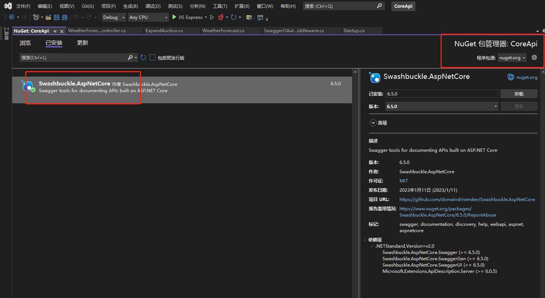
Task: Click the Visual Studio logo icon
Action: tap(8, 6)
